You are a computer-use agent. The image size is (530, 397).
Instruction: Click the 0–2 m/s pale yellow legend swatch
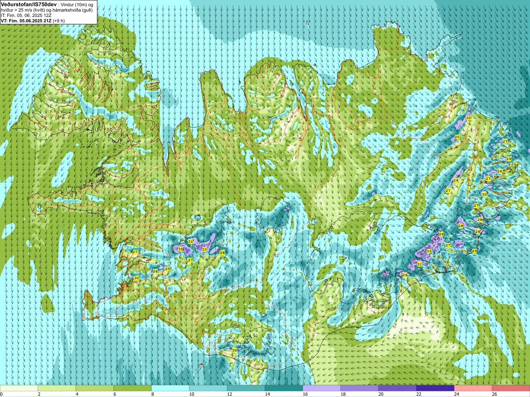tap(19, 388)
